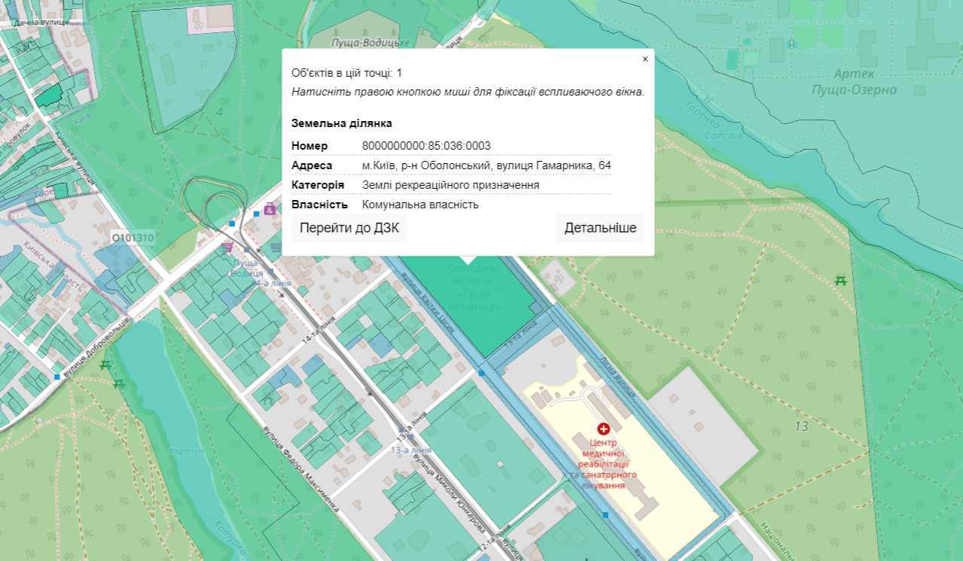Click the purple shop icon near tram loop
The height and width of the screenshot is (561, 963).
click(x=270, y=210)
